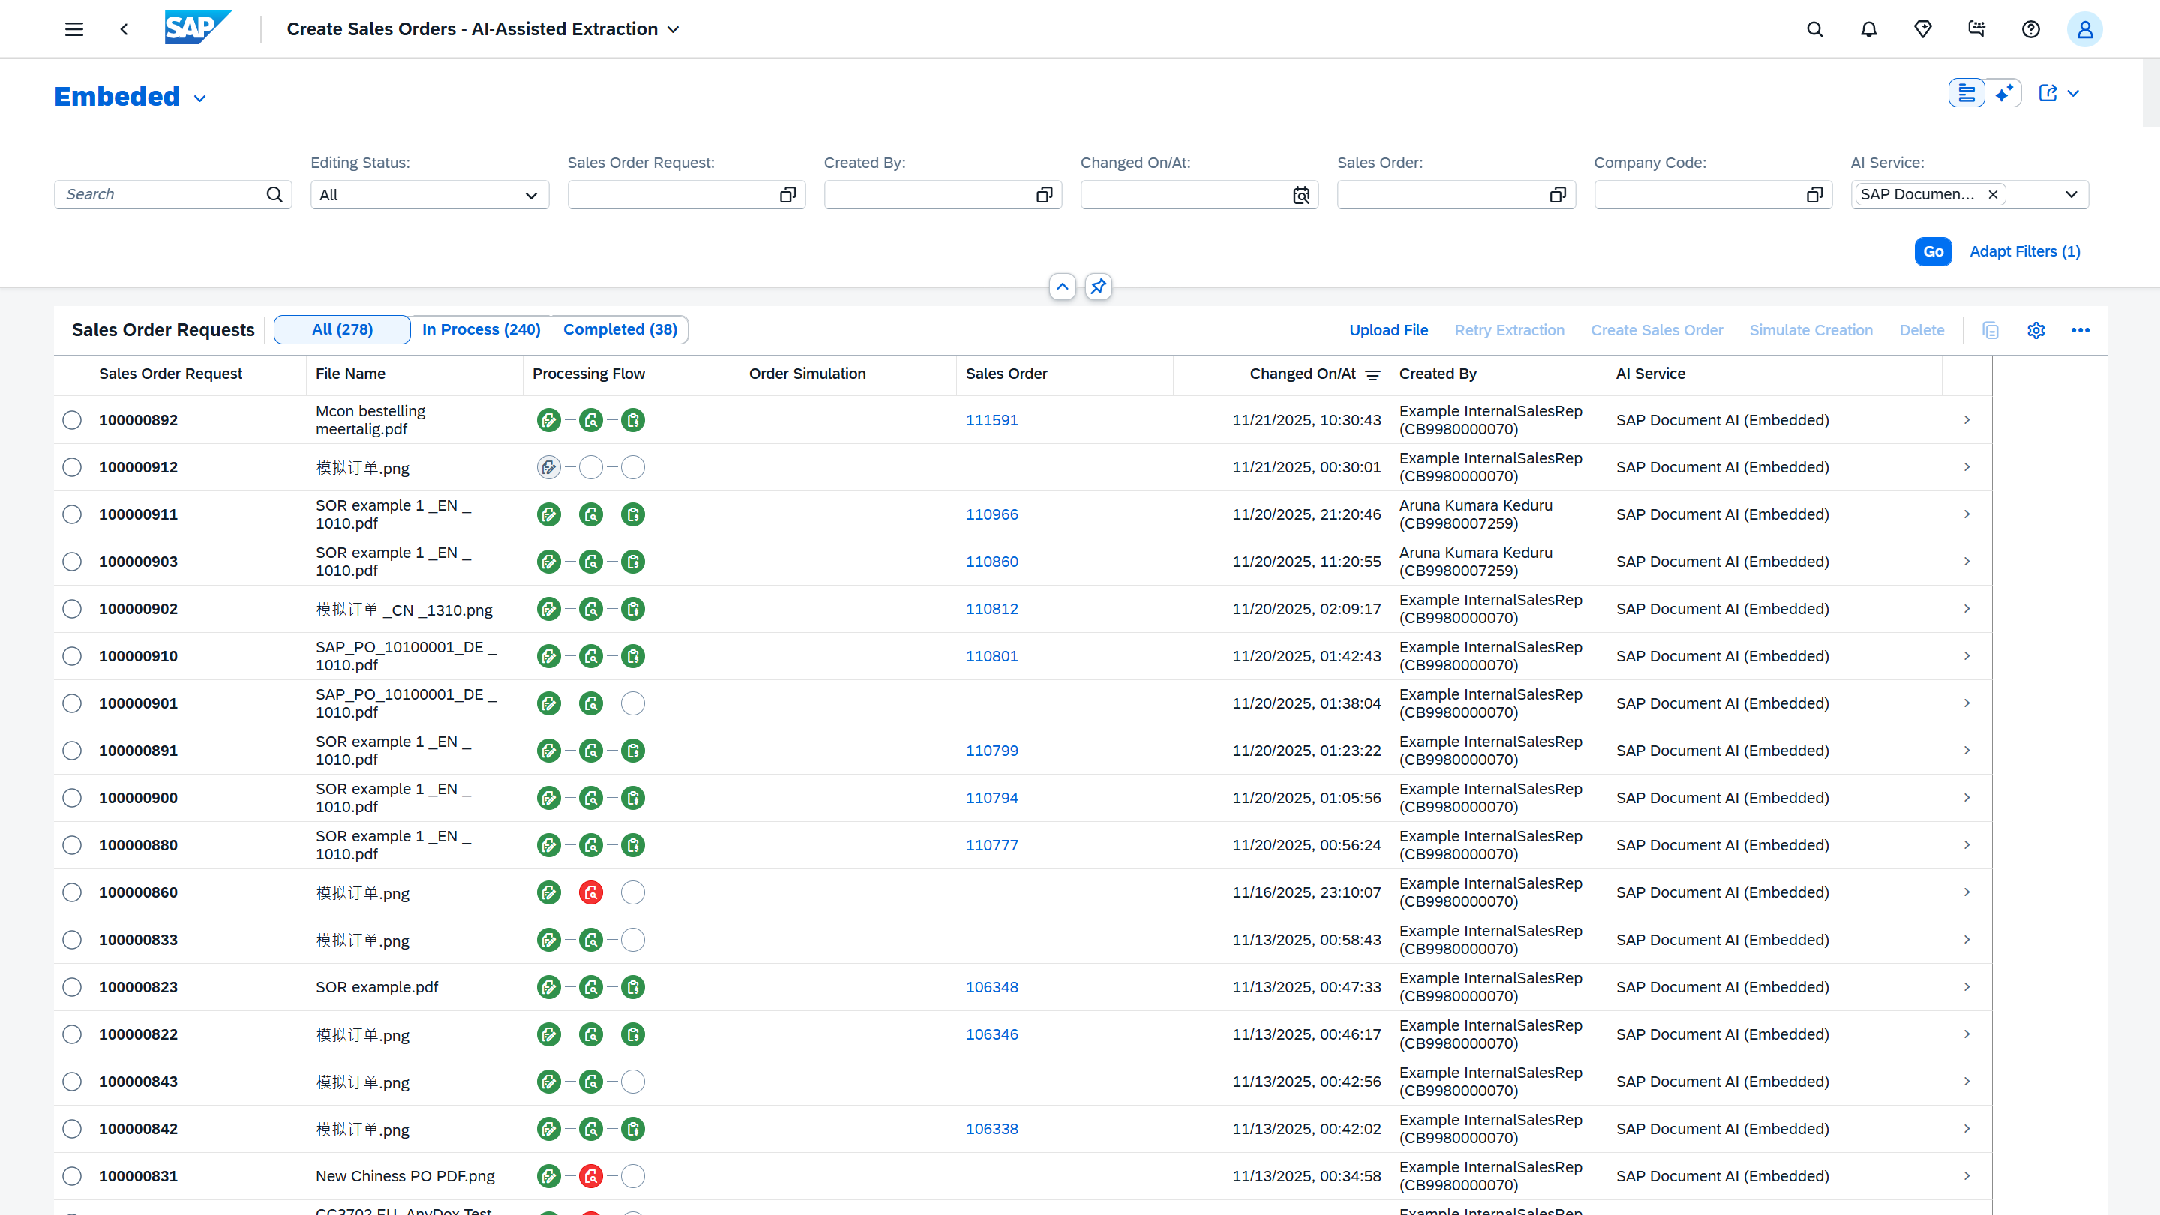Switch to In Process (240) tab
This screenshot has height=1215, width=2160.
coord(481,329)
